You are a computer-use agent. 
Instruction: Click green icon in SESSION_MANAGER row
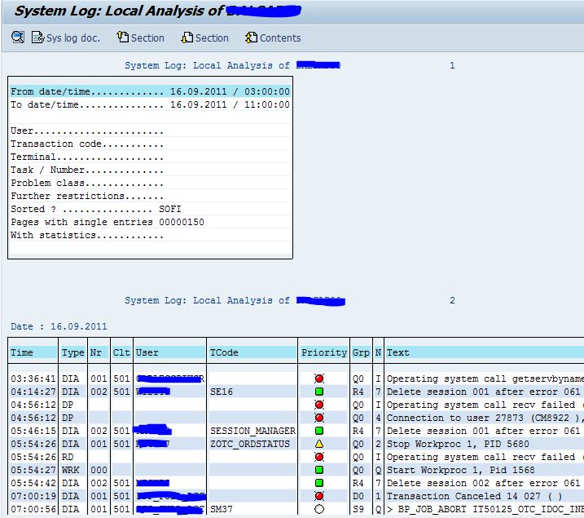(319, 431)
